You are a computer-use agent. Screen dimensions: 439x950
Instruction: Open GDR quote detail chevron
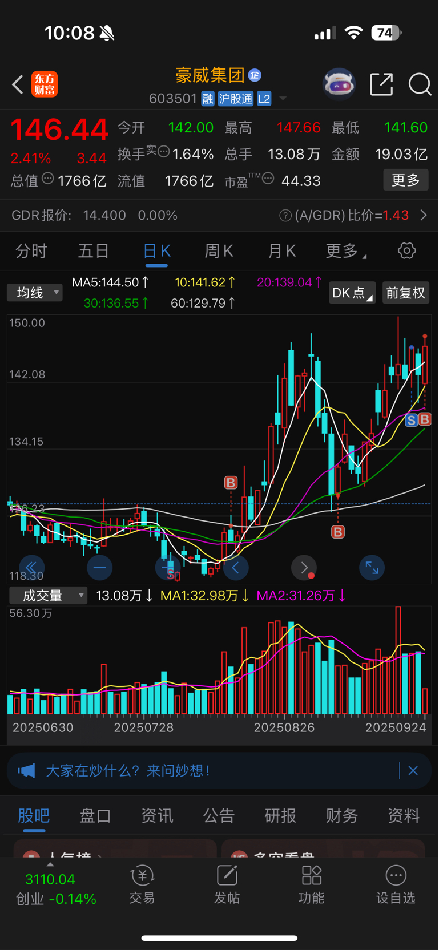point(424,215)
